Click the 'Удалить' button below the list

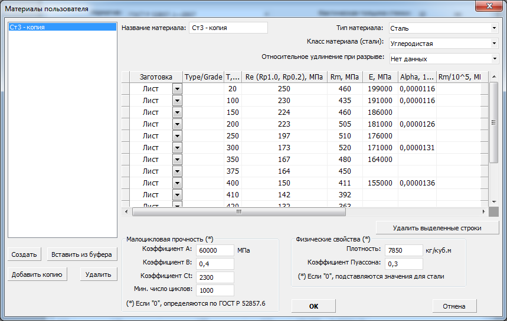point(99,274)
